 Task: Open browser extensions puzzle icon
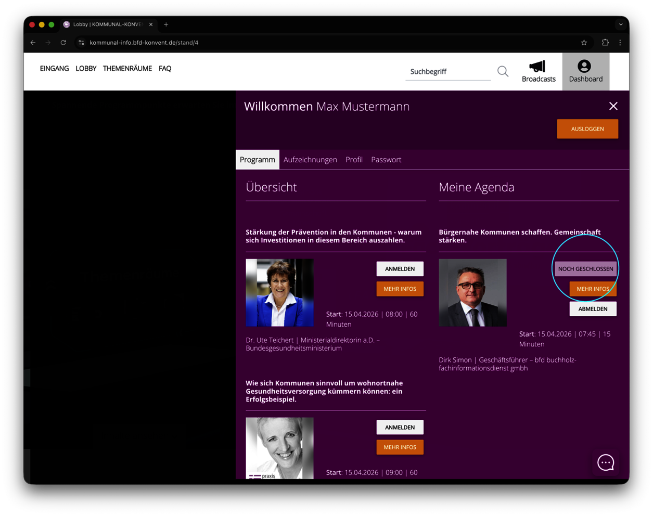coord(605,43)
